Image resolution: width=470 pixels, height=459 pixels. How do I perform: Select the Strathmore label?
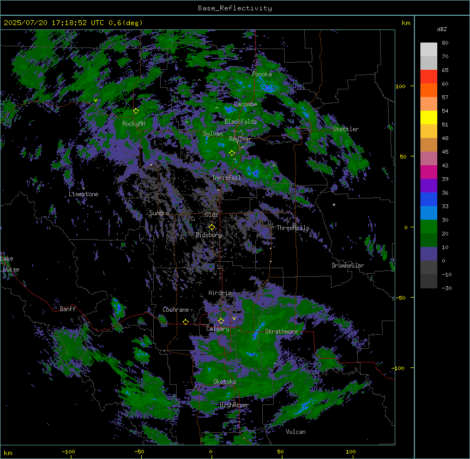tap(281, 331)
